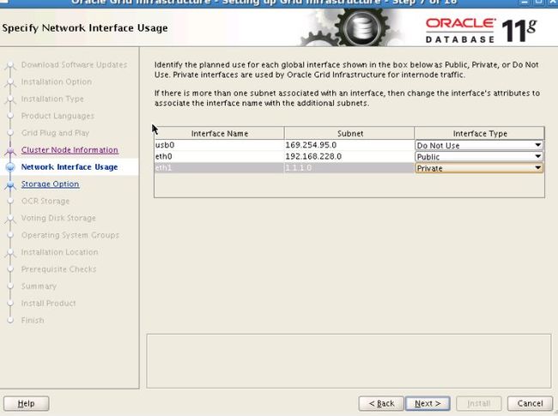The image size is (558, 416).
Task: Select the eth1 interface name cell
Action: [x=219, y=168]
